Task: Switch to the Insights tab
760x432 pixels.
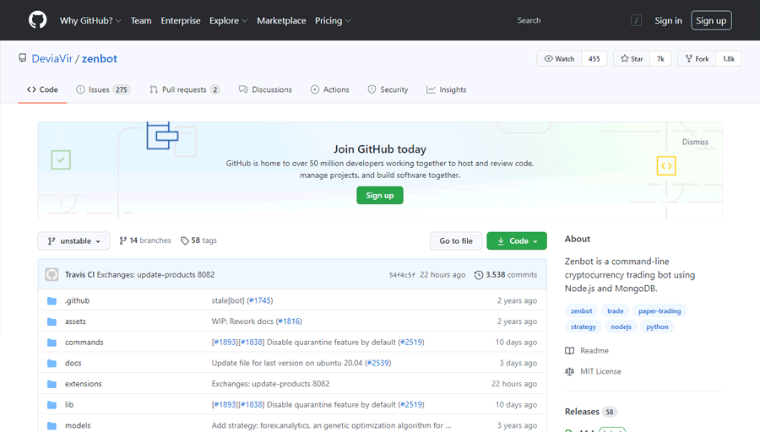Action: [x=447, y=89]
